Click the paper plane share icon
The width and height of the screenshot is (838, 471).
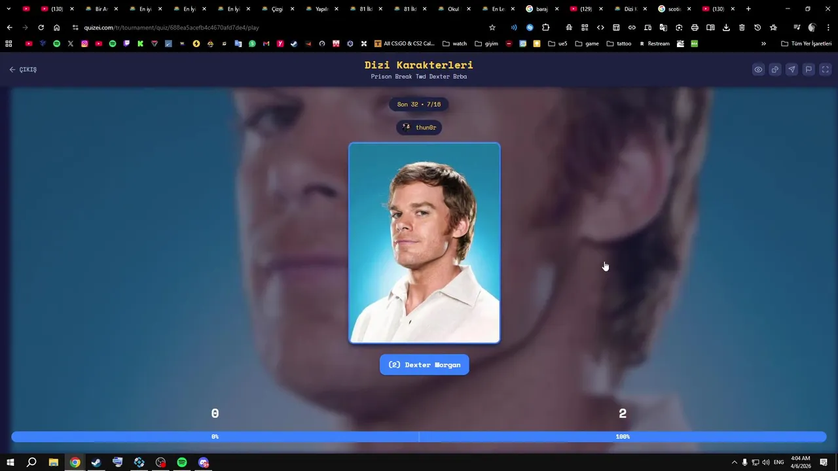pos(792,69)
